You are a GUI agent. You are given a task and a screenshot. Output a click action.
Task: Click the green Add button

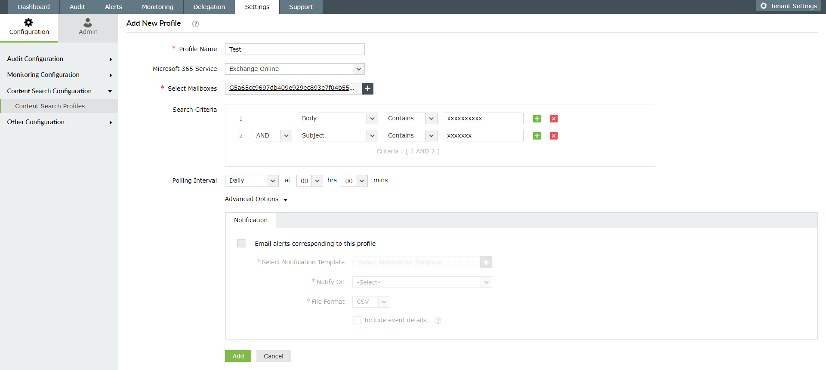(x=238, y=356)
